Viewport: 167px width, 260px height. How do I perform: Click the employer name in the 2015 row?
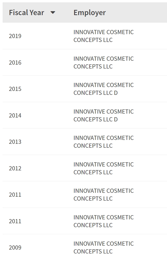pos(103,89)
